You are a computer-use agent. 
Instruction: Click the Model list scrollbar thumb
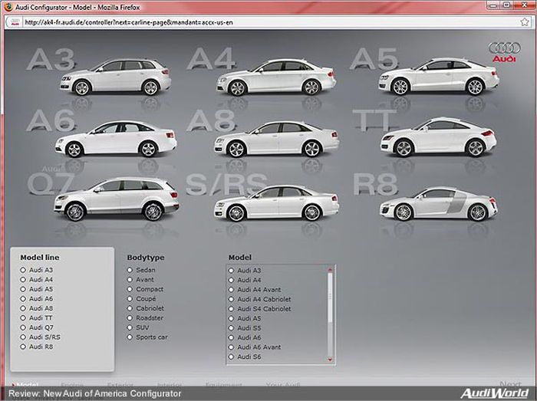point(330,297)
